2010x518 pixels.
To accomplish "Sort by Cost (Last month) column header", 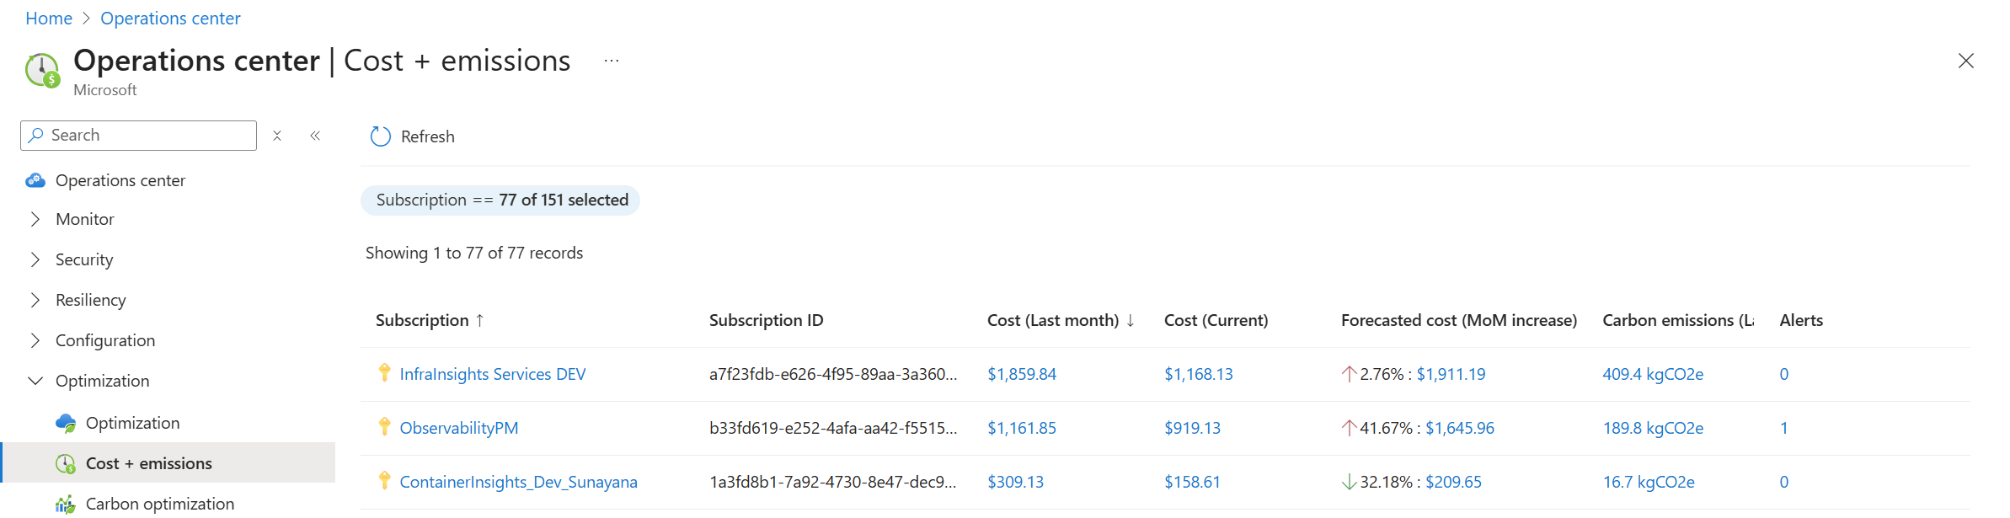I will (x=1053, y=320).
